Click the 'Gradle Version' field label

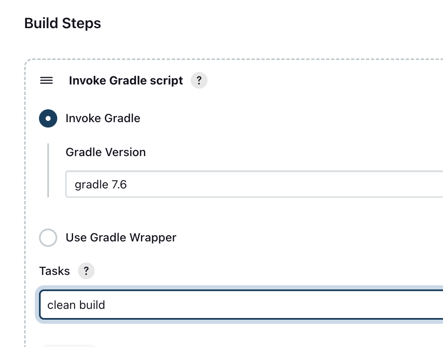106,152
